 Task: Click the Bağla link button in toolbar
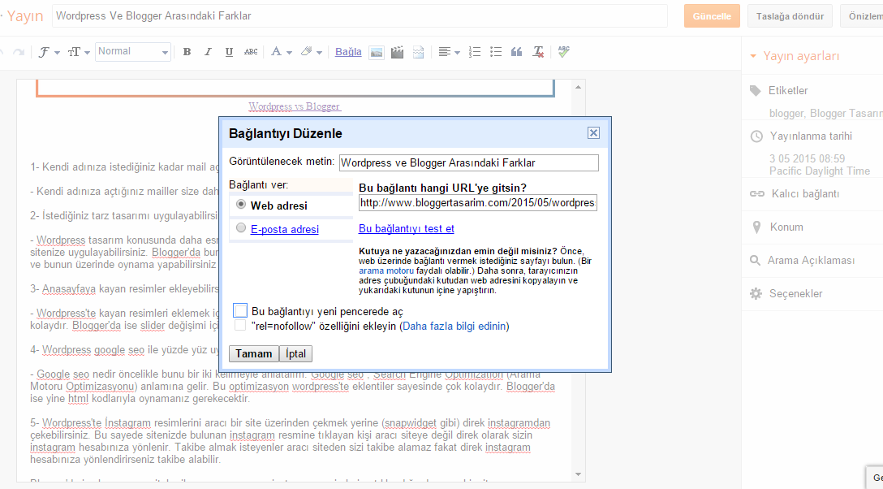[x=348, y=52]
